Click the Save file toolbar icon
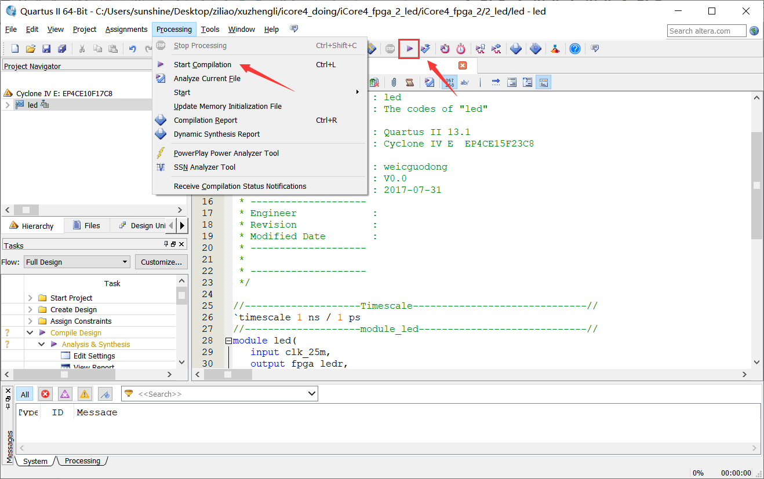Image resolution: width=764 pixels, height=479 pixels. click(x=46, y=49)
